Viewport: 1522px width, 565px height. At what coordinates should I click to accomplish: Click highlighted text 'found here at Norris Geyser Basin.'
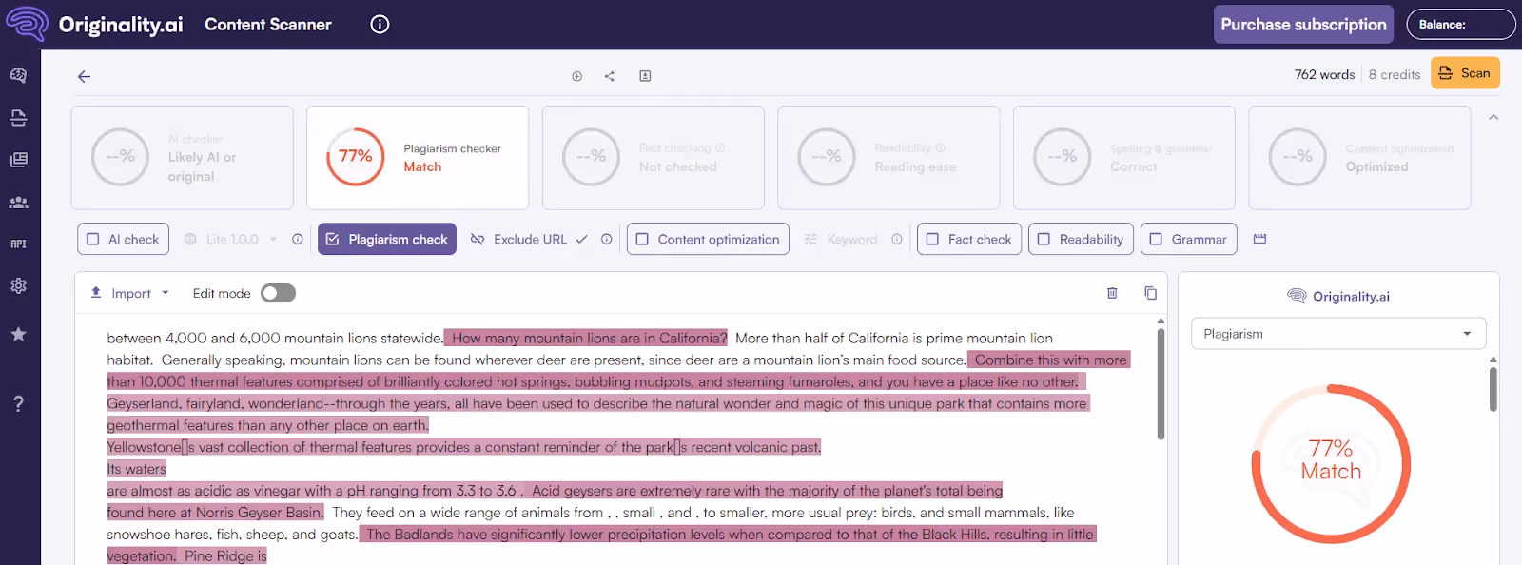pos(215,513)
